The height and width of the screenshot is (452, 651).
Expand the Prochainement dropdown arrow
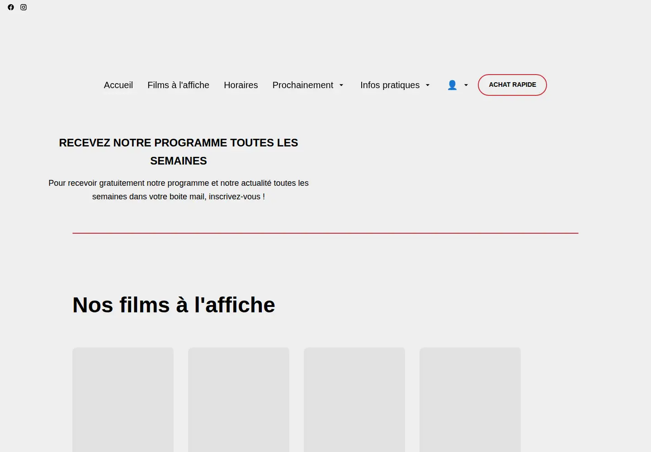[341, 85]
